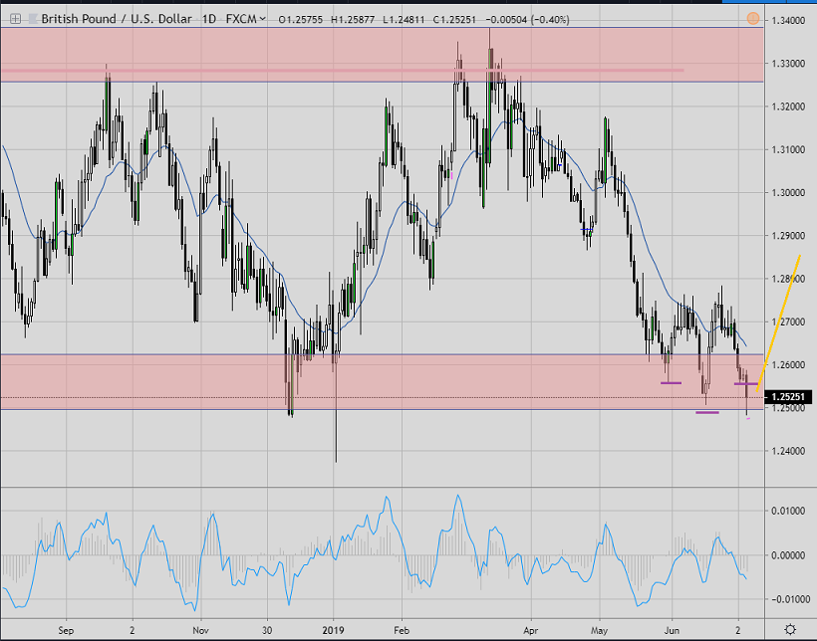Click price axis label 1.33000
The height and width of the screenshot is (641, 817).
(788, 64)
